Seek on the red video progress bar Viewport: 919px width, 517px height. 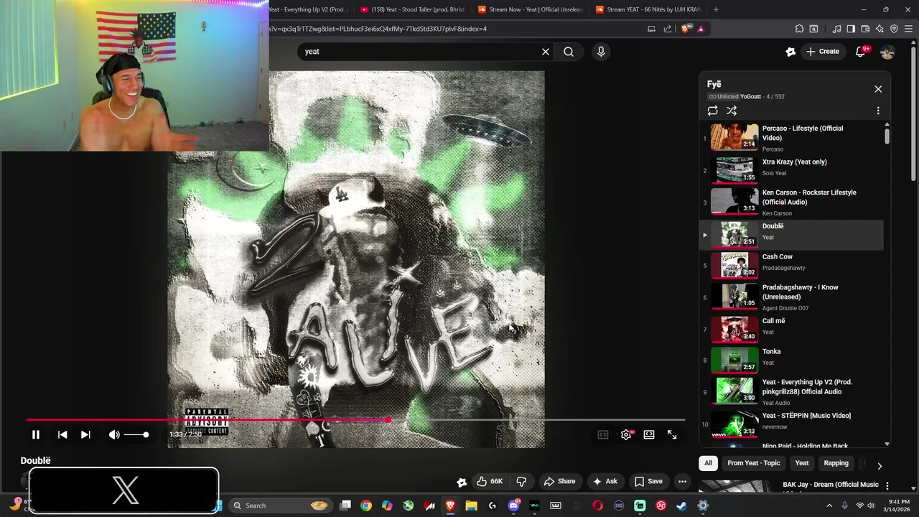click(355, 420)
